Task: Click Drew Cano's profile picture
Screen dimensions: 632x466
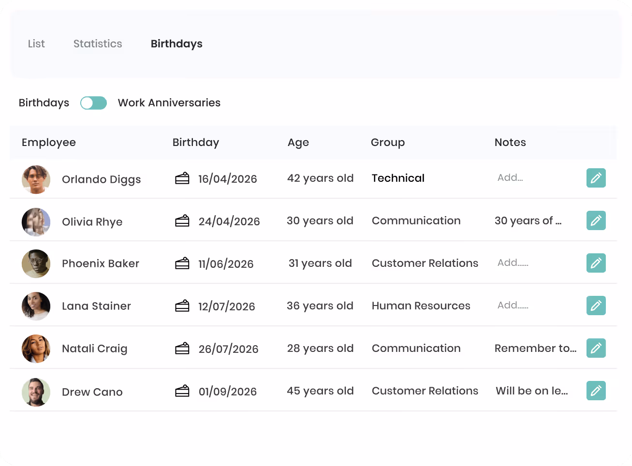Action: (36, 392)
